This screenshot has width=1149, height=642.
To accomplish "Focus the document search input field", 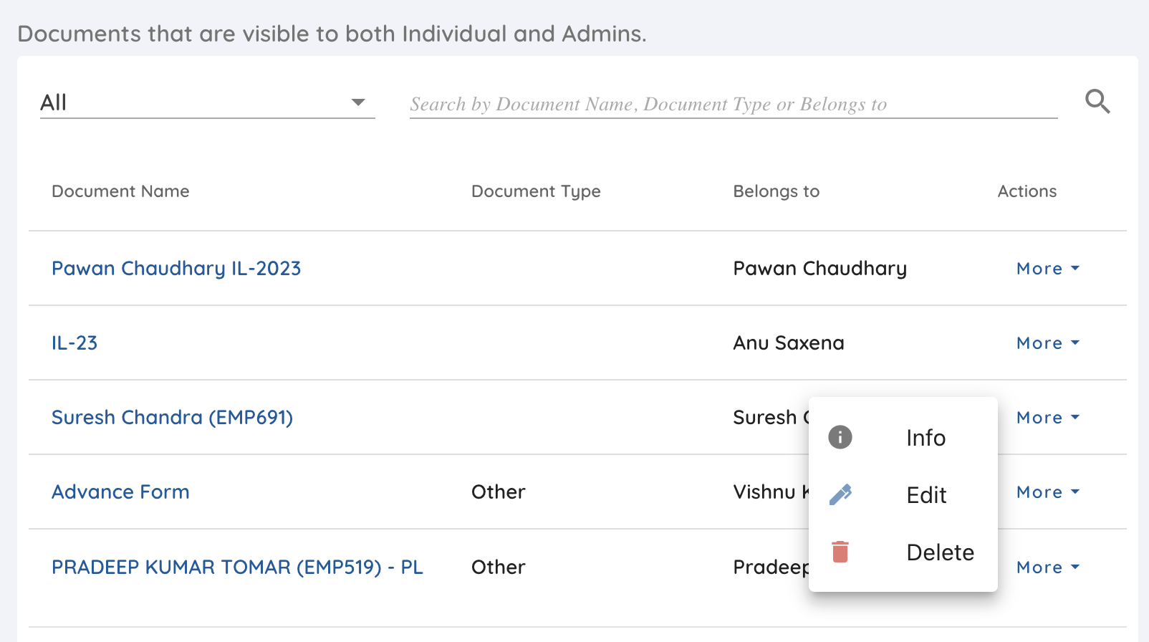I will point(733,105).
